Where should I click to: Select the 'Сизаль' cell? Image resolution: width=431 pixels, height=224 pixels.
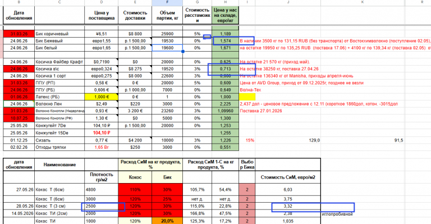click(59, 140)
